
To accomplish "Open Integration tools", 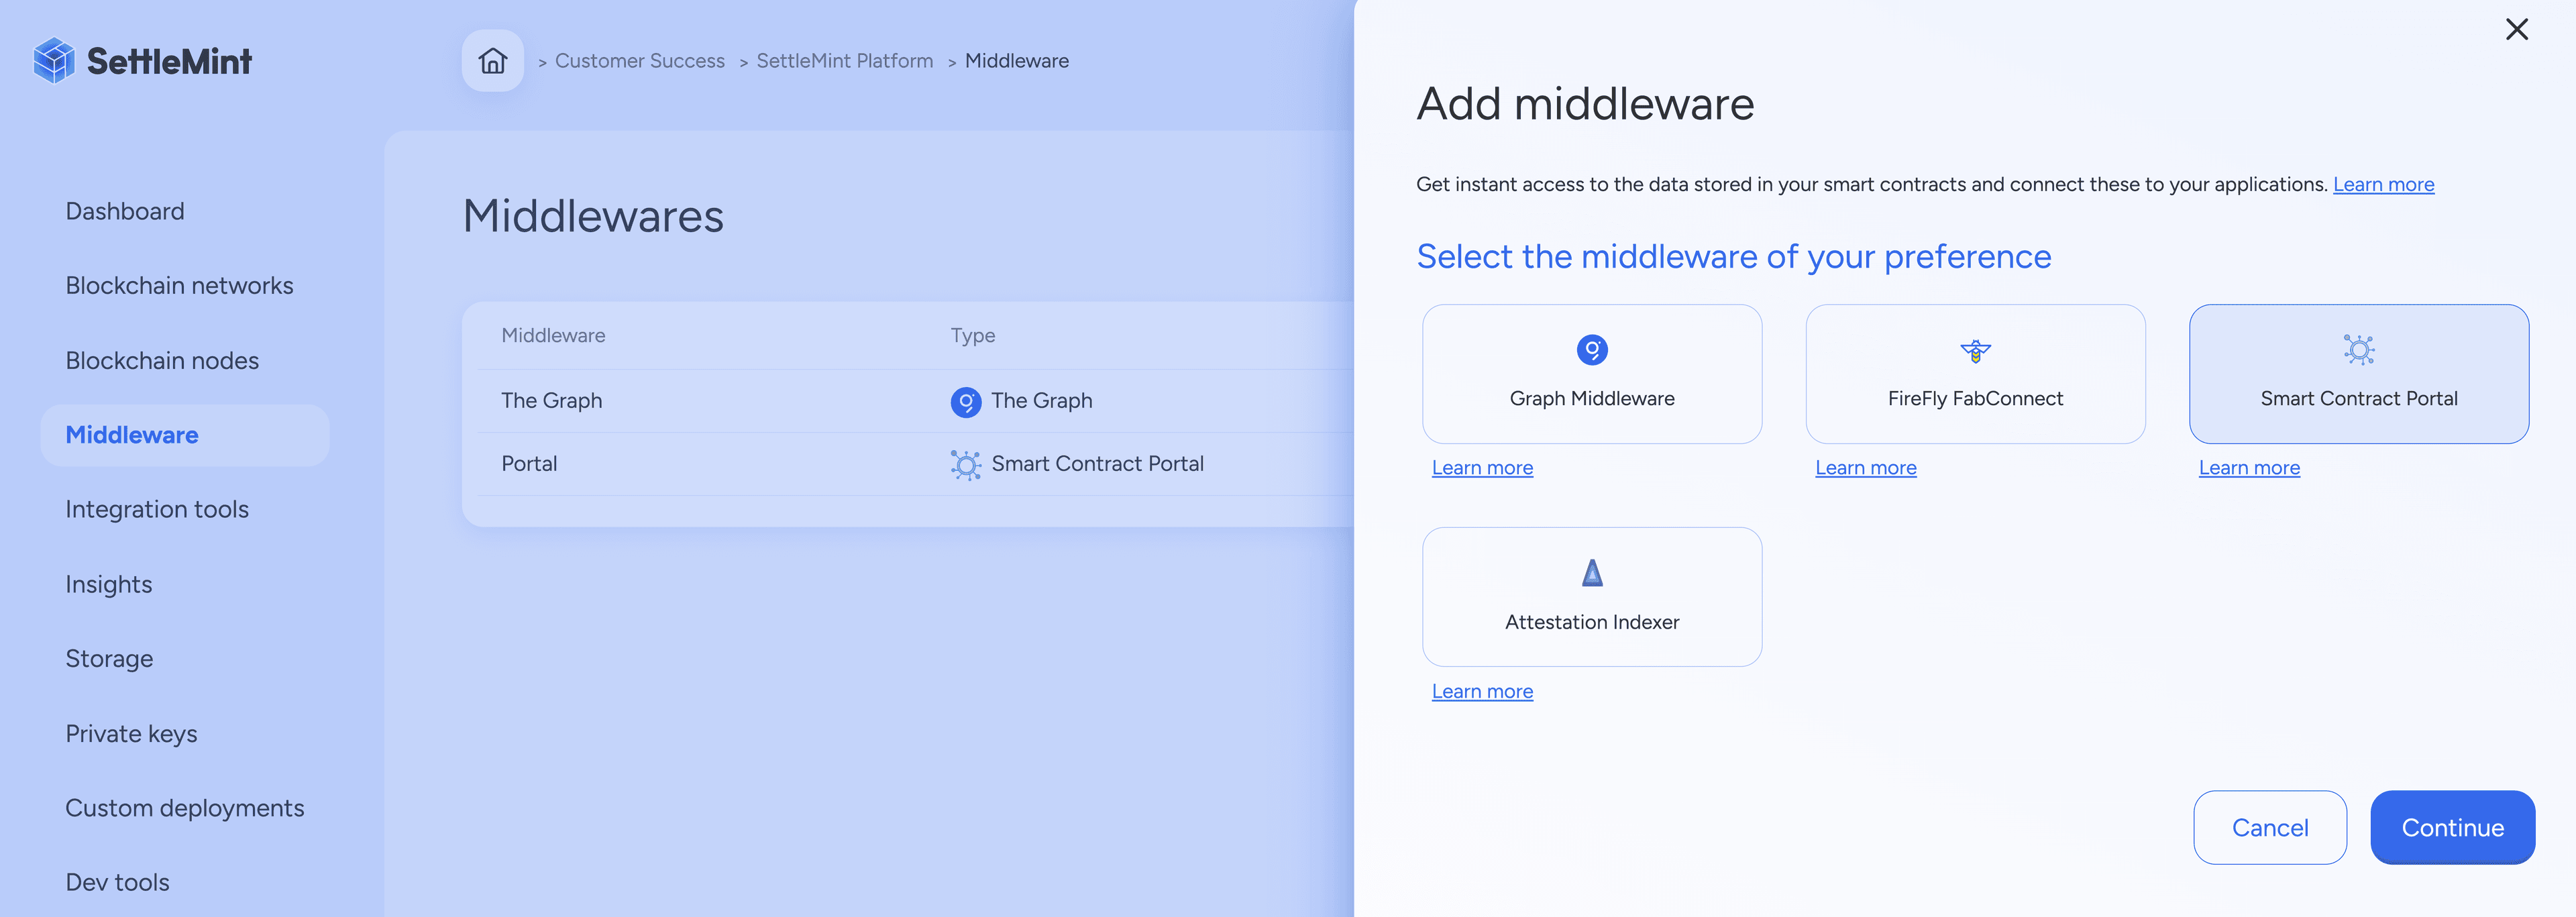I will coord(157,510).
